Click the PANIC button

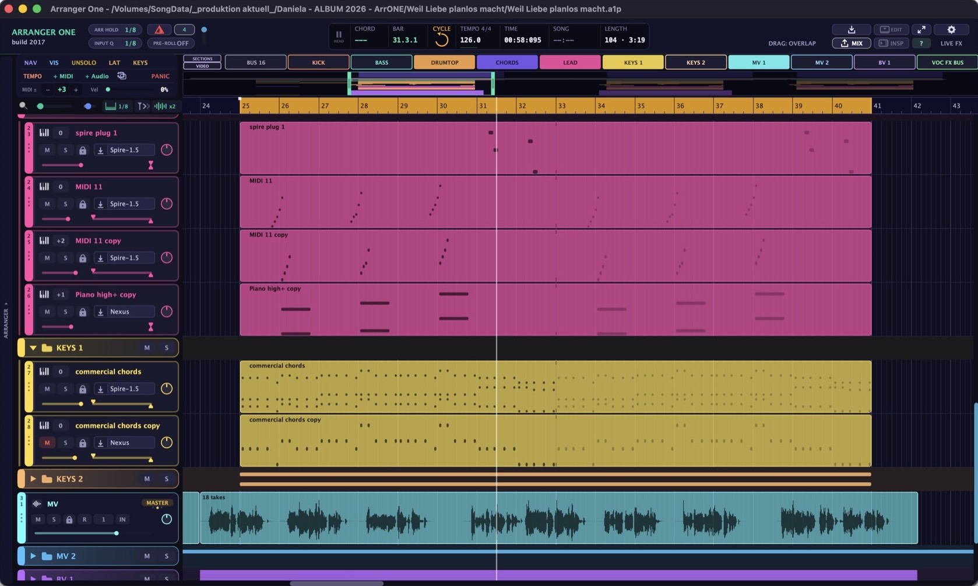pos(160,76)
